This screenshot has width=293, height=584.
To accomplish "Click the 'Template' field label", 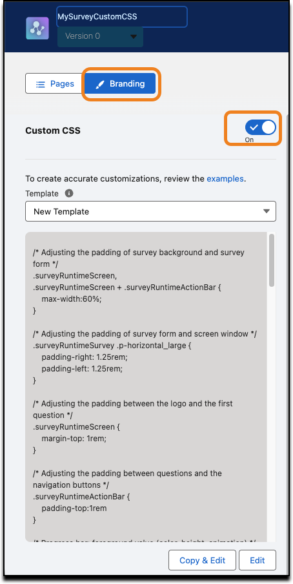I will coord(42,194).
